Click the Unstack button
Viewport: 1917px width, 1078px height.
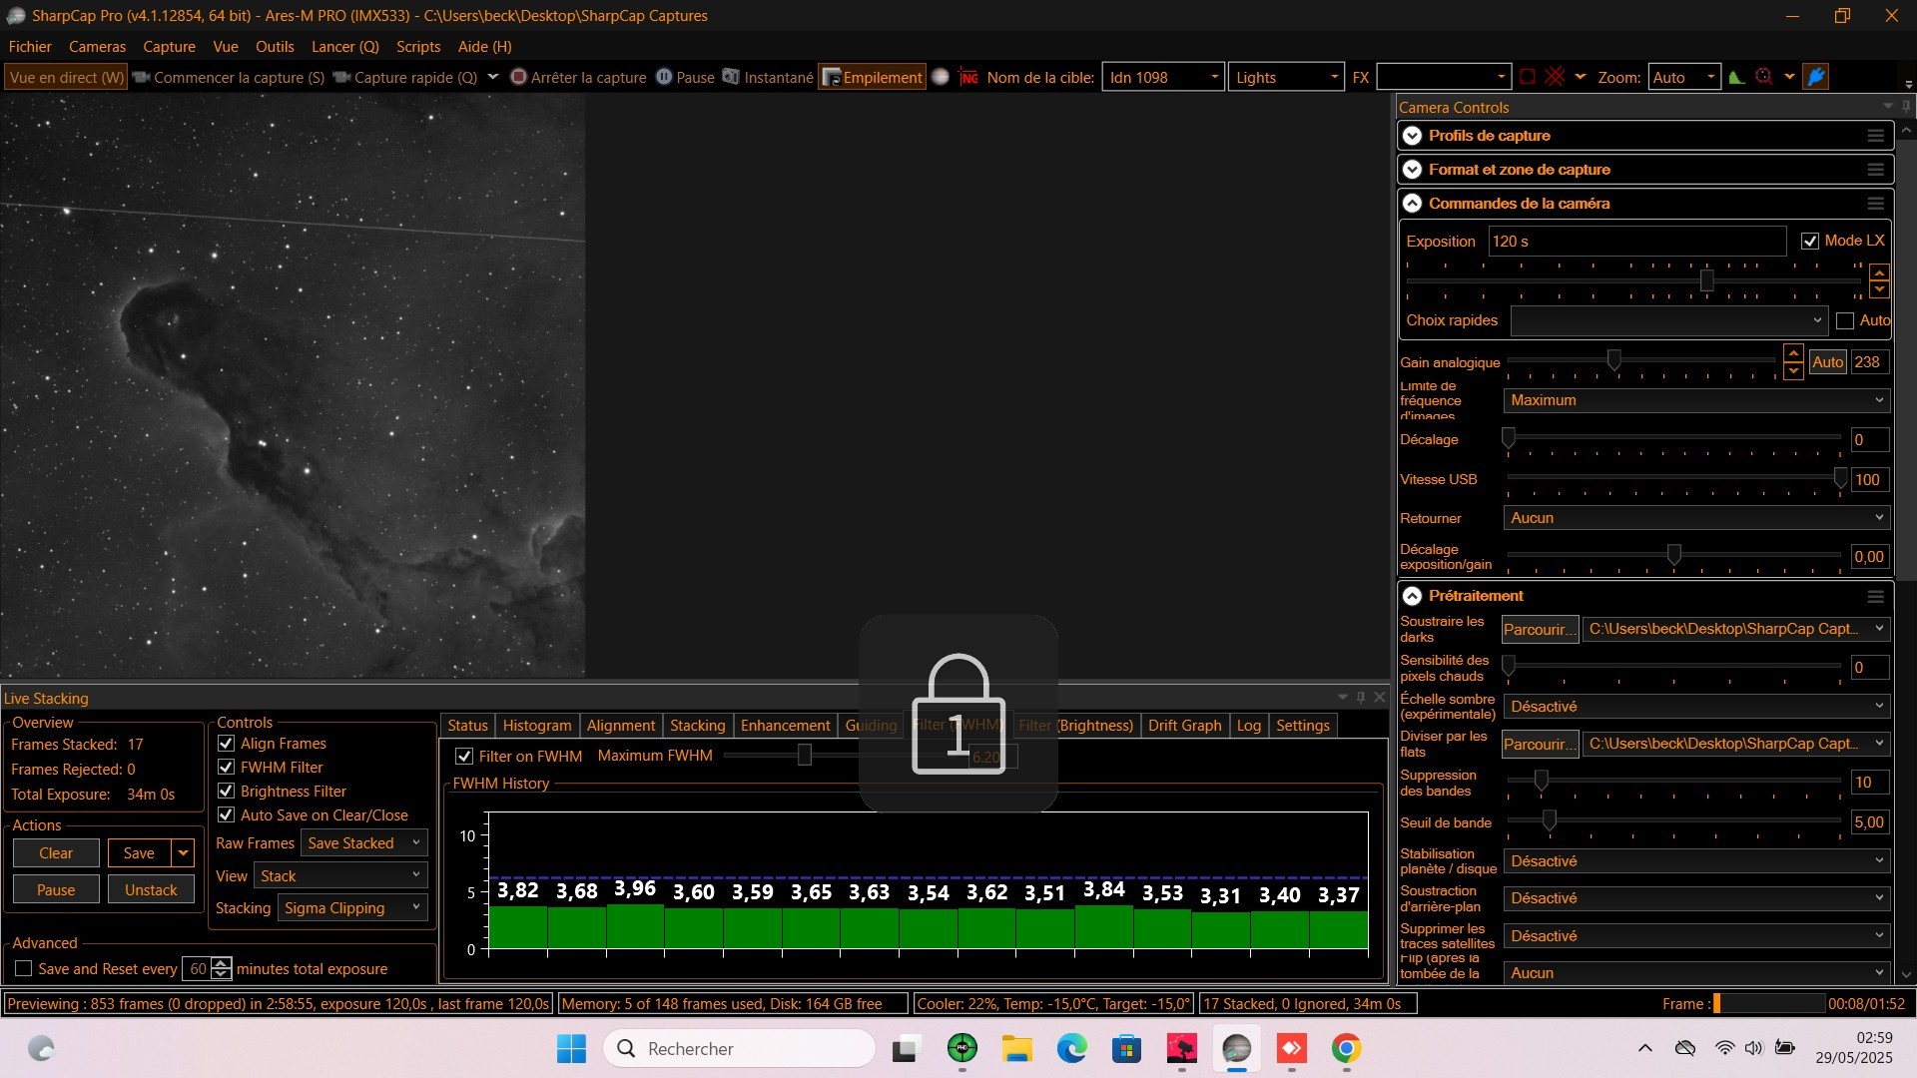coord(151,889)
